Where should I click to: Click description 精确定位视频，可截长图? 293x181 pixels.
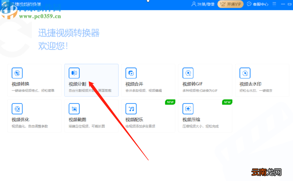click(x=87, y=126)
